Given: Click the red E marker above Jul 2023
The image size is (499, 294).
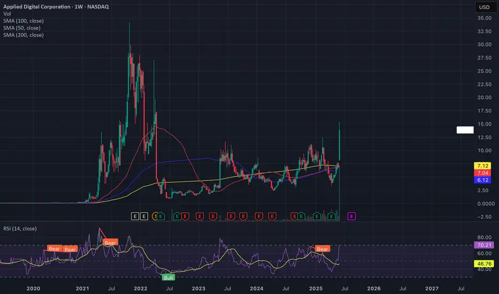Looking at the screenshot, I should tap(231, 216).
